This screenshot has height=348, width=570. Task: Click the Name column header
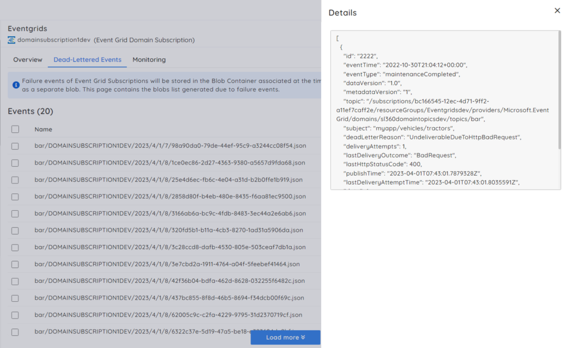[43, 129]
